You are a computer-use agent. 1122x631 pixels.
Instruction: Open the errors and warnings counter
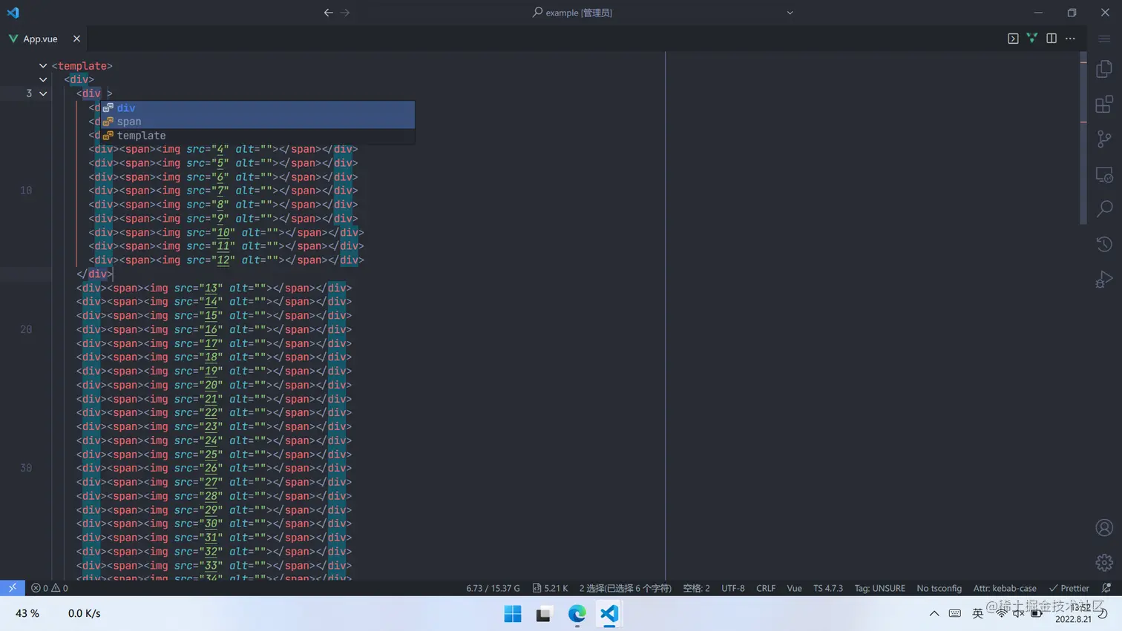(49, 588)
